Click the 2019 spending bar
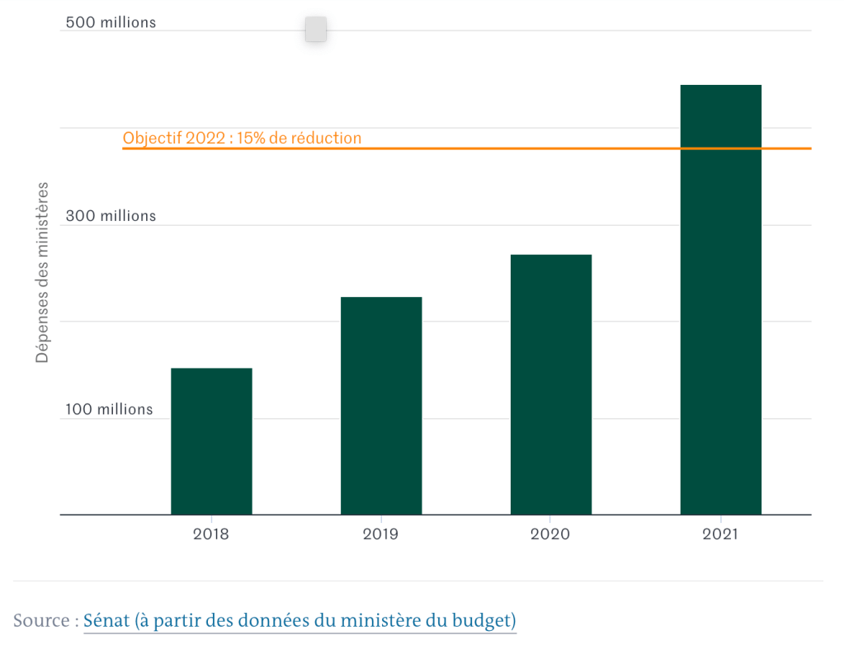The image size is (844, 654). (x=381, y=406)
